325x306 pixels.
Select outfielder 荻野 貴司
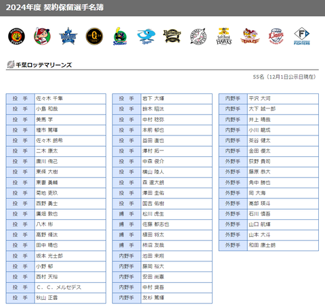pos(260,162)
